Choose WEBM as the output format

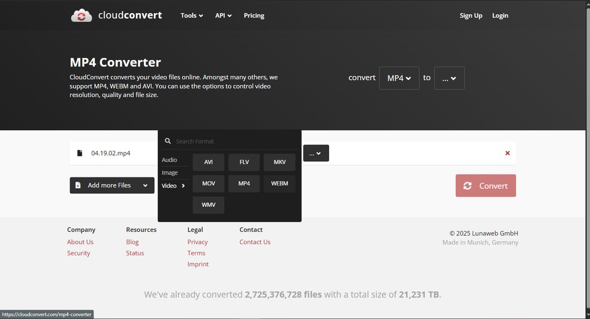coord(279,183)
